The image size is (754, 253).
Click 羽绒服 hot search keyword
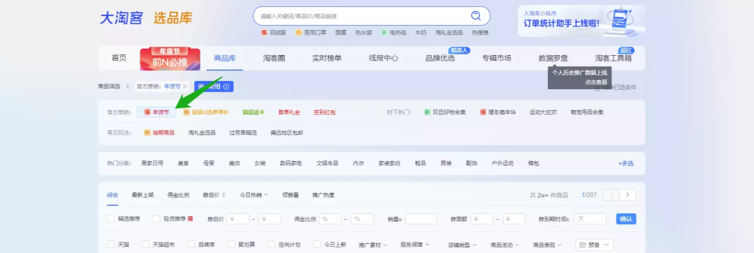(x=278, y=33)
